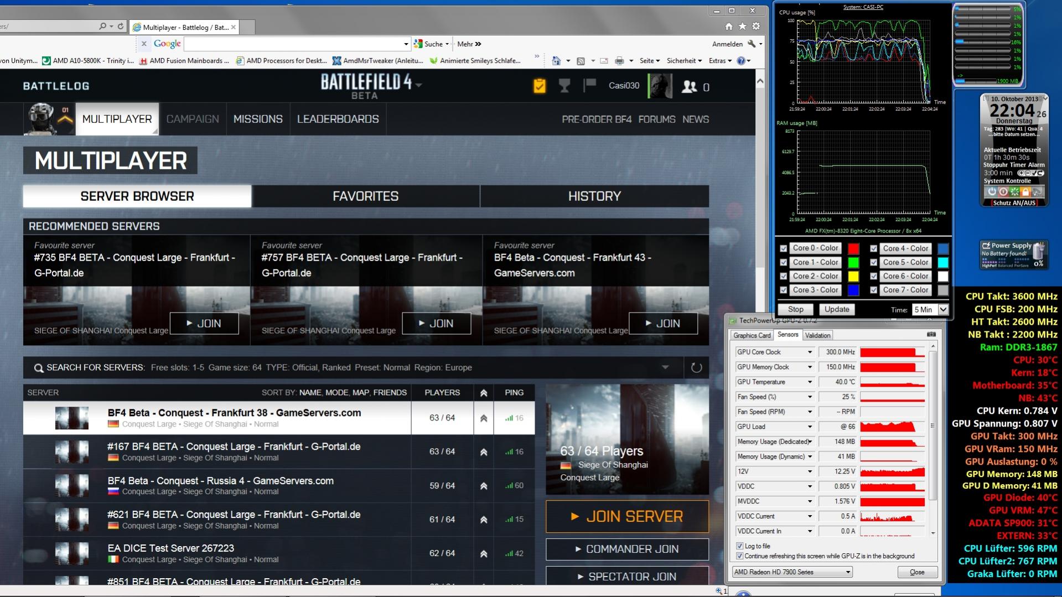
Task: Click the red Core 0 color swatch
Action: click(x=853, y=248)
